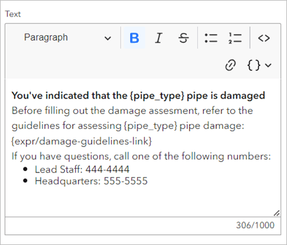Screen dimensions: 287x245
Task: Open the curly braces field insert menu
Action: pos(259,65)
